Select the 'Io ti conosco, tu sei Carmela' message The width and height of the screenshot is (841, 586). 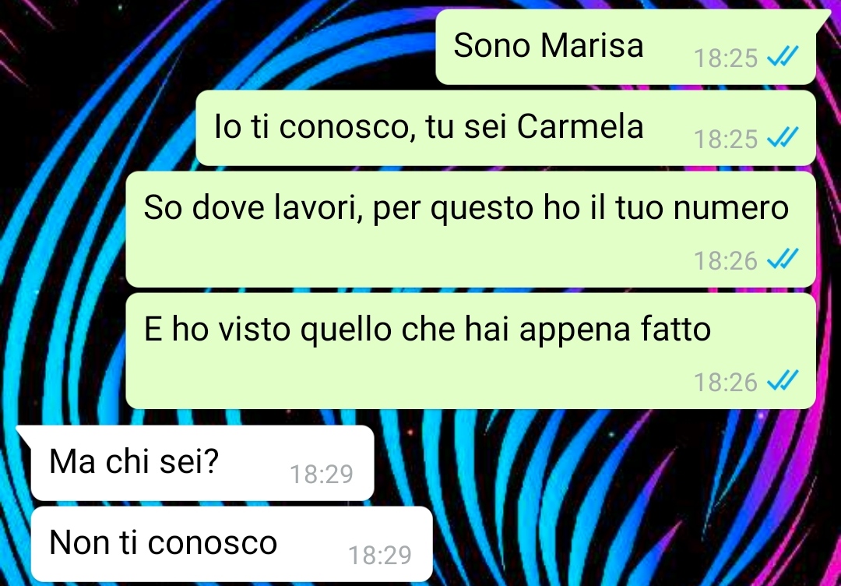(506, 128)
